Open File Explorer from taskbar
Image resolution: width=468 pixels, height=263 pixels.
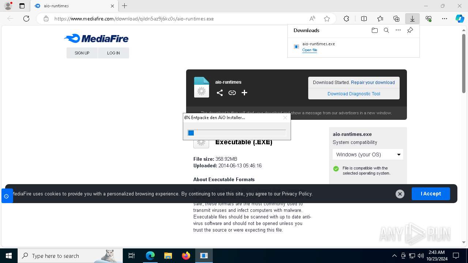click(x=168, y=256)
